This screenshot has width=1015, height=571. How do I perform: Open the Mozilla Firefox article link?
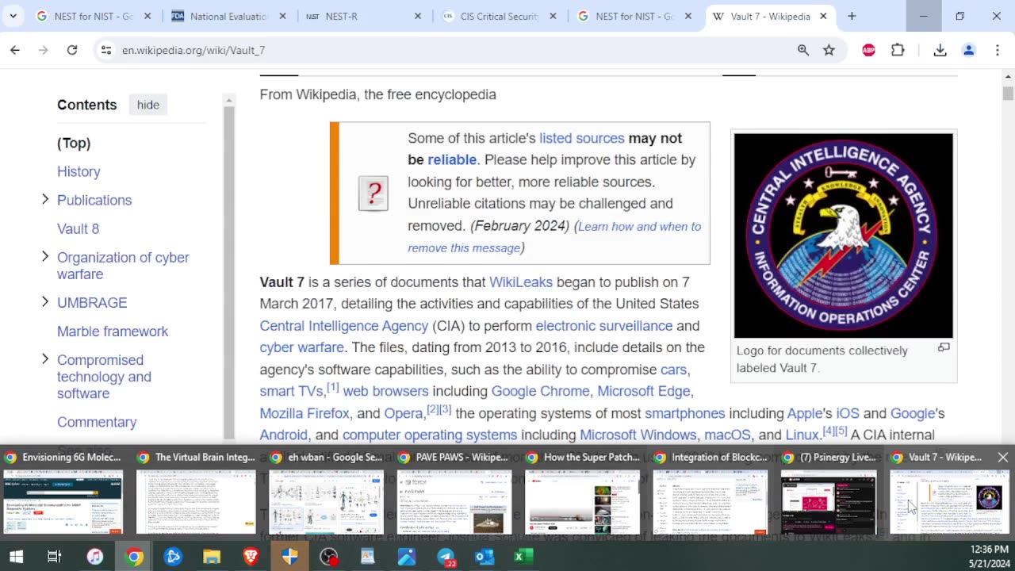304,413
